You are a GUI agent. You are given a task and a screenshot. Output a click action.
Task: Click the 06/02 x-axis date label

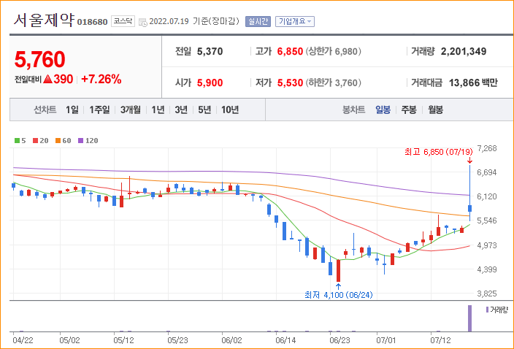[231, 340]
